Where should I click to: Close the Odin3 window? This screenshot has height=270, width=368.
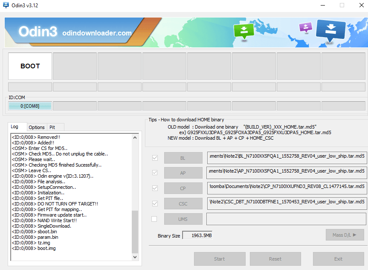[x=362, y=5]
